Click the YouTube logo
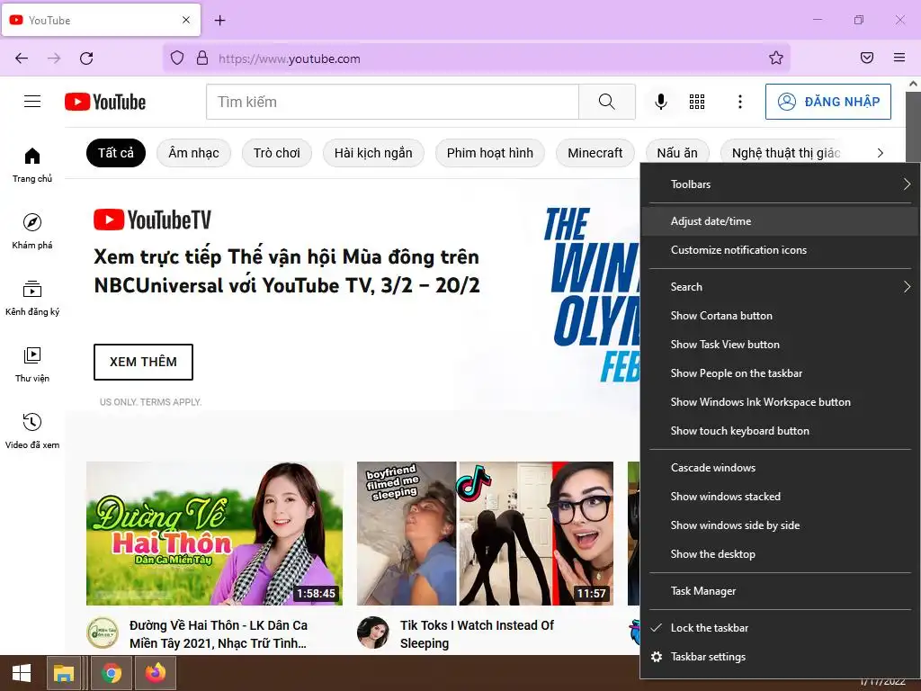Viewport: 921px width, 691px height. 105,102
